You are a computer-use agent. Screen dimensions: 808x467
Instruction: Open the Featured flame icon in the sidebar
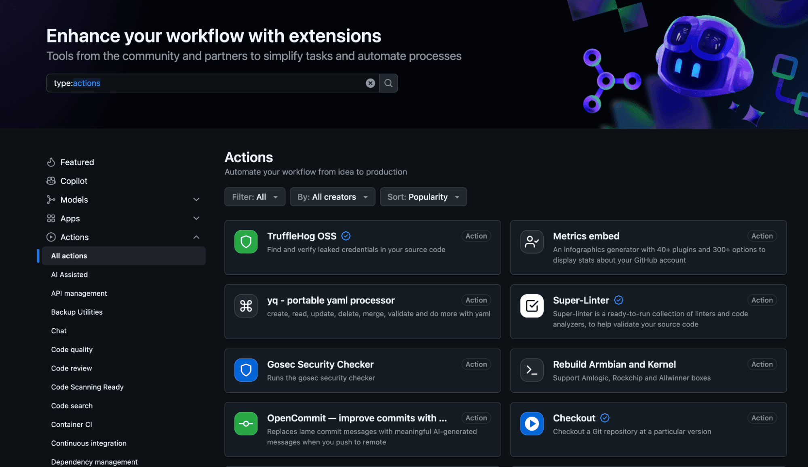click(51, 162)
